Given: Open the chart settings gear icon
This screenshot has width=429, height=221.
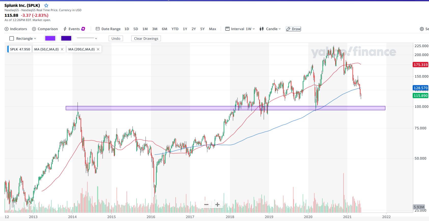Looking at the screenshot, I should [x=422, y=29].
